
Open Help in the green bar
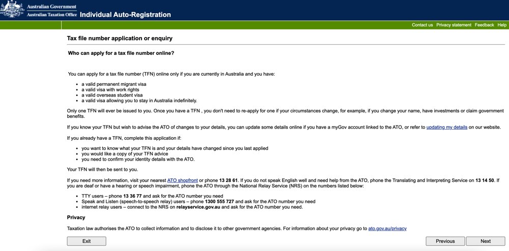[502, 25]
